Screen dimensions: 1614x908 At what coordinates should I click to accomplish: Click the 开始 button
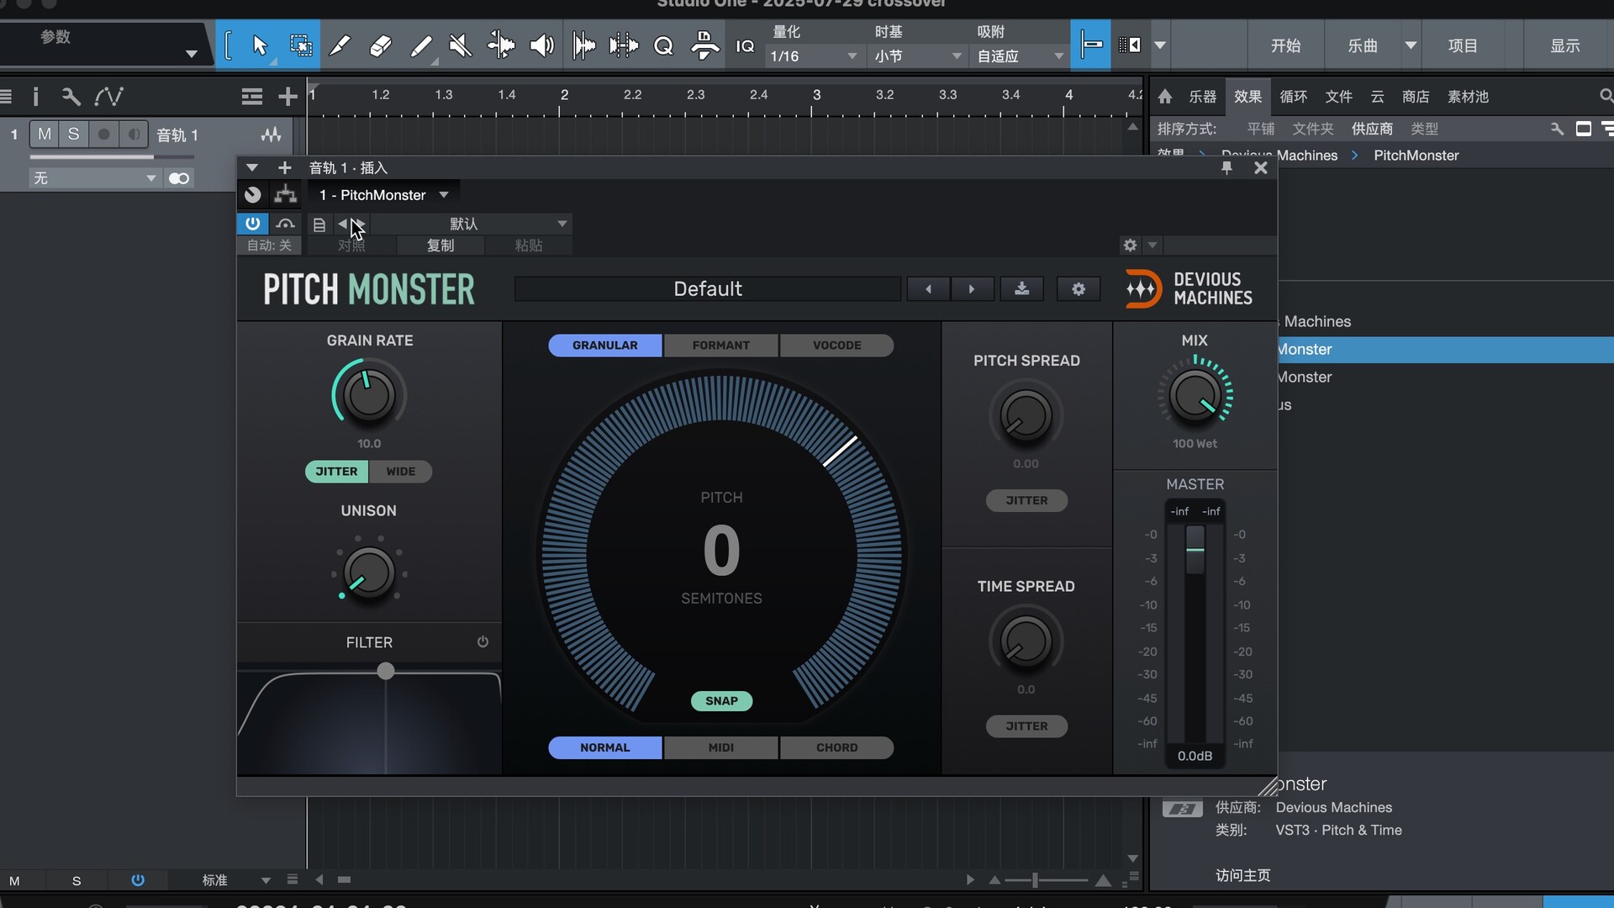click(1285, 45)
